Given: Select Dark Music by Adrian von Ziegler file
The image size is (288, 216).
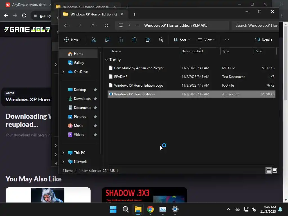Looking at the screenshot, I should [x=191, y=68].
